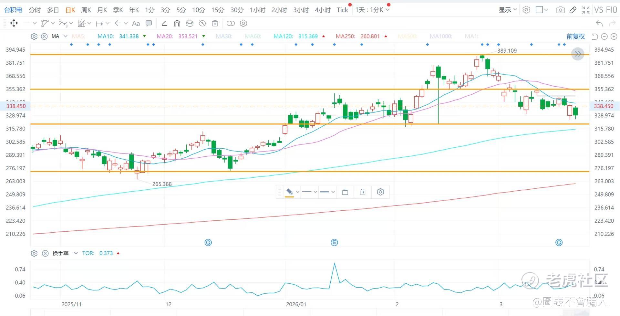Select the arrow annotation tool
620x316 pixels.
click(x=118, y=23)
